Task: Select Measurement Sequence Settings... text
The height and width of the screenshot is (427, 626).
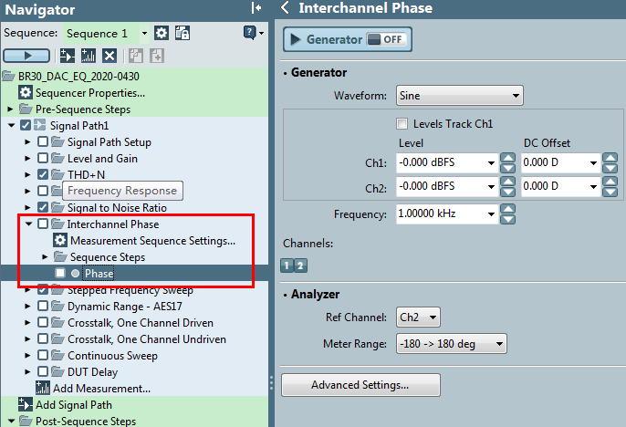Action: [x=153, y=241]
